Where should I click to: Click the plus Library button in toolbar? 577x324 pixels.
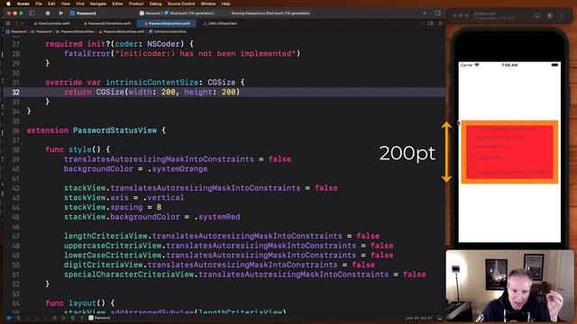[425, 13]
